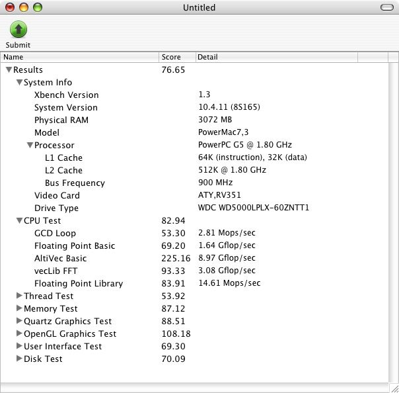
Task: Collapse the Results disclosure triangle
Action: click(9, 69)
